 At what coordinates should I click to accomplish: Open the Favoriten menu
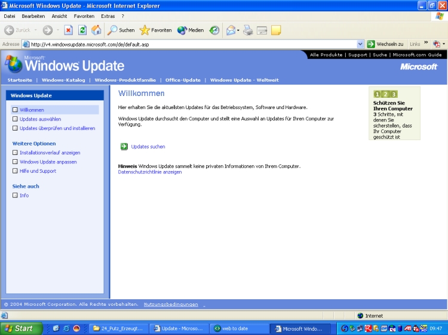tap(84, 16)
